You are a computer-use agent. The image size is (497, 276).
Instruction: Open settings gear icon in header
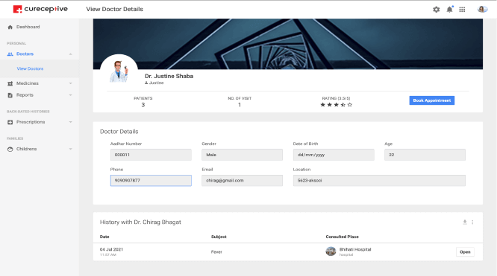(x=436, y=10)
